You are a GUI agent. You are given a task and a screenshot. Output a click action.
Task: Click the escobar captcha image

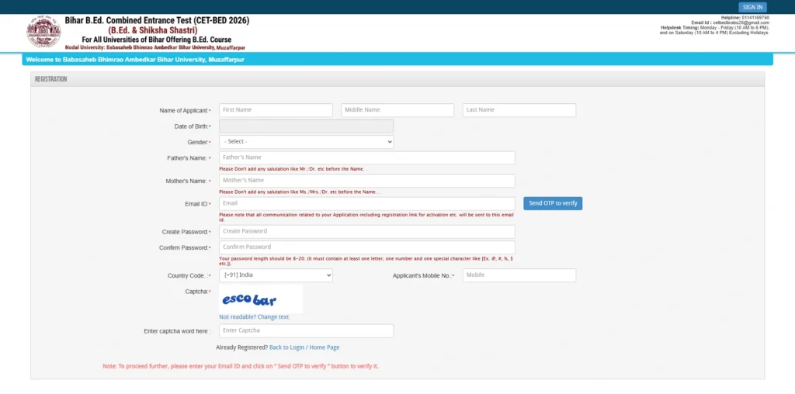(261, 299)
